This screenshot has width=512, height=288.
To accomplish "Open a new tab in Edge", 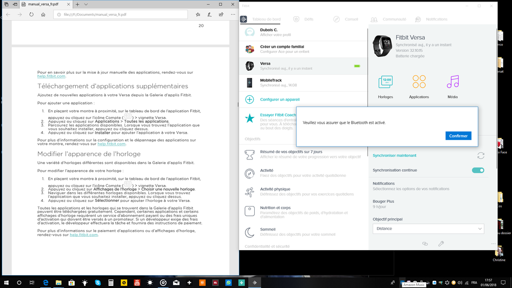I will pyautogui.click(x=77, y=4).
